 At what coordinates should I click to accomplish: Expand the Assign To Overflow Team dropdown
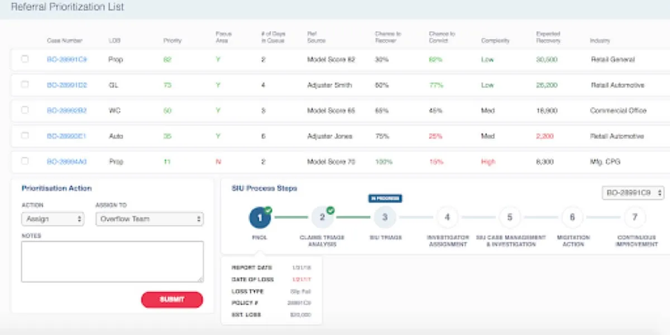[x=149, y=219]
